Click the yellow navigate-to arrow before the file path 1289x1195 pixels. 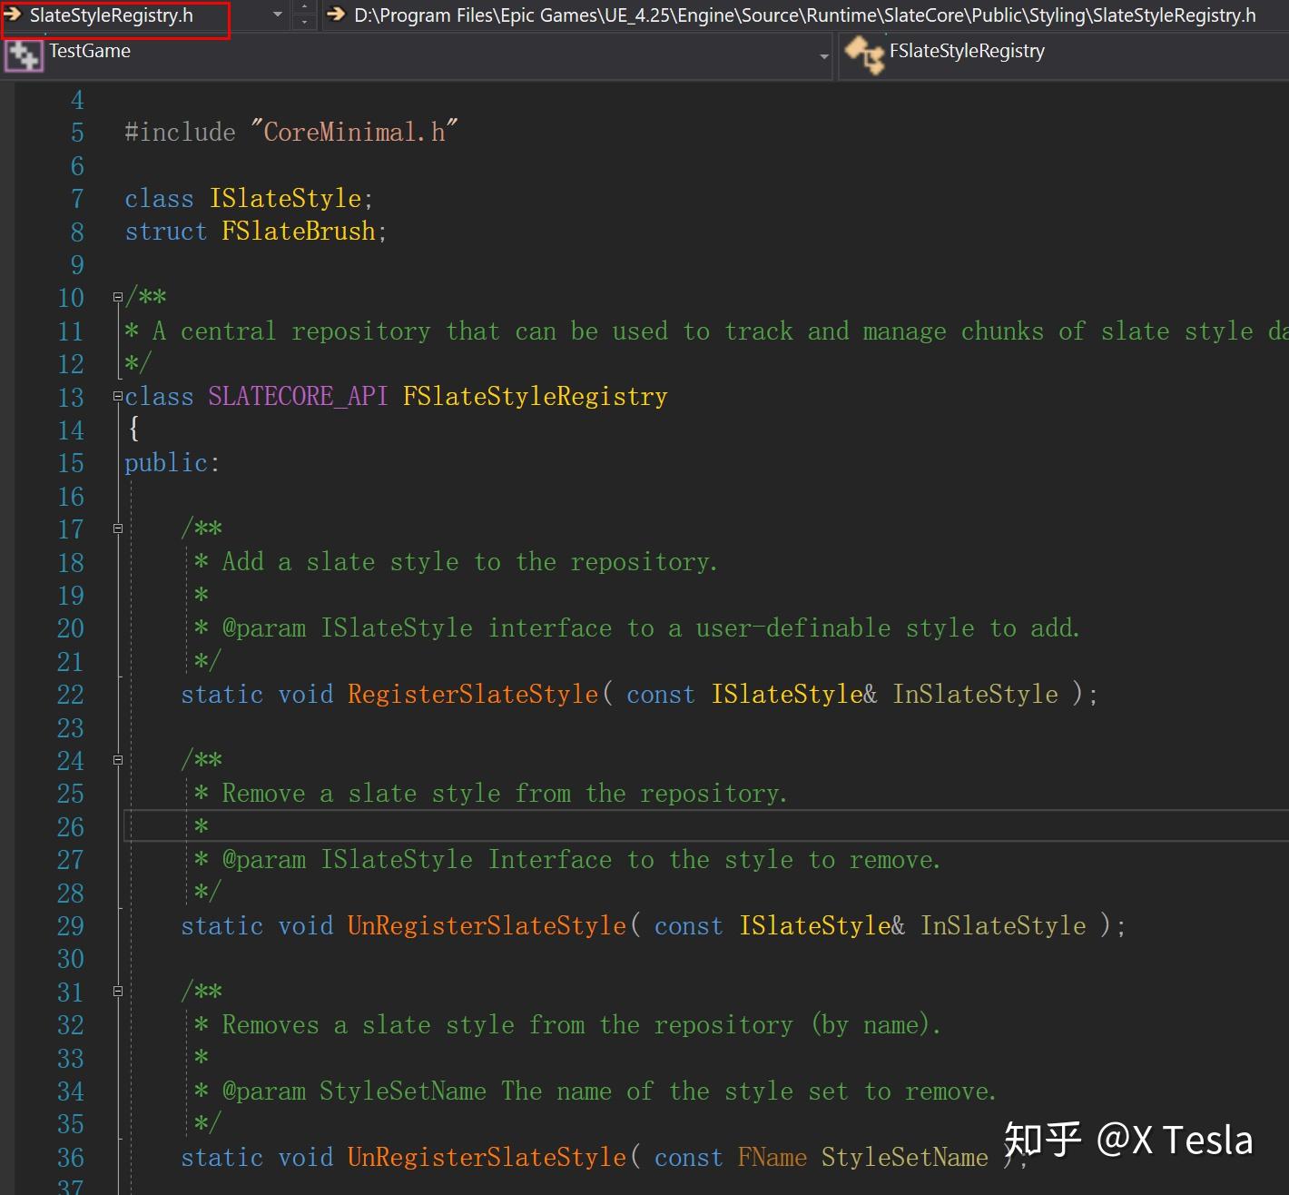point(336,15)
